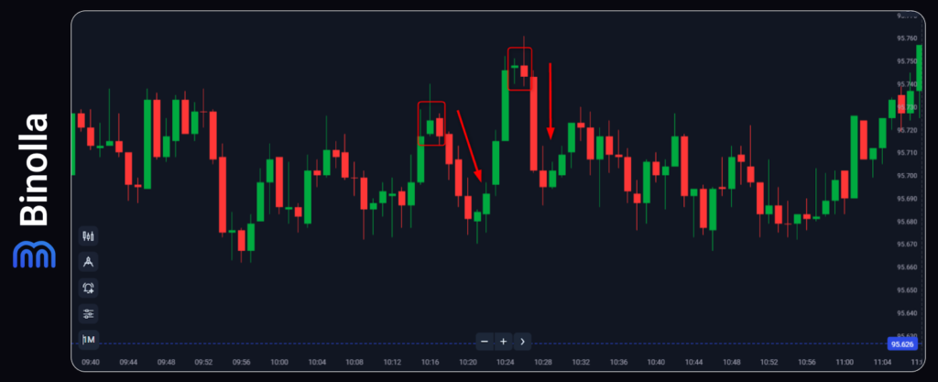Click the 10:52 time axis label
Image resolution: width=938 pixels, height=382 pixels.
click(769, 362)
